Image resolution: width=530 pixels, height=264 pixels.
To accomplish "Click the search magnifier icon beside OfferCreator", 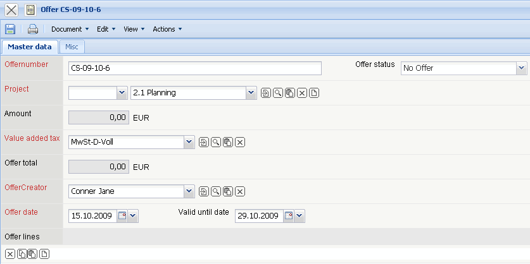I will 216,191.
